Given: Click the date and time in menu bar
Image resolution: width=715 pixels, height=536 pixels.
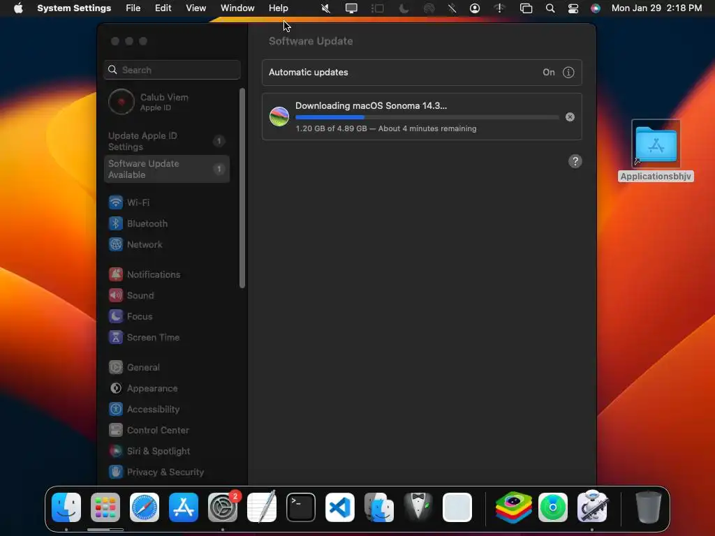Looking at the screenshot, I should (x=656, y=8).
